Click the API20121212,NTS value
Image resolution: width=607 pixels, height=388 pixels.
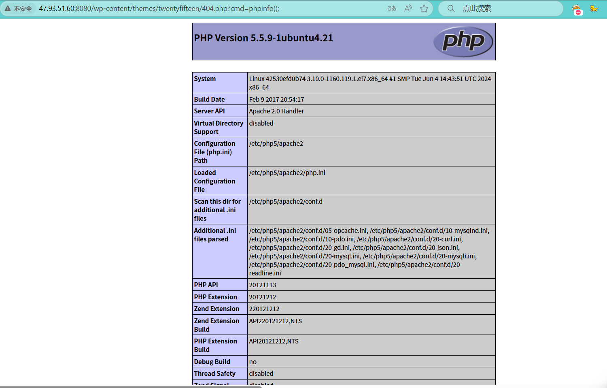click(274, 341)
